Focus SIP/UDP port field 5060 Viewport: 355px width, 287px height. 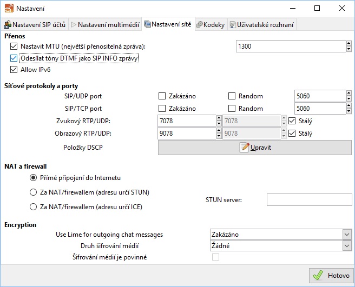pyautogui.click(x=320, y=96)
